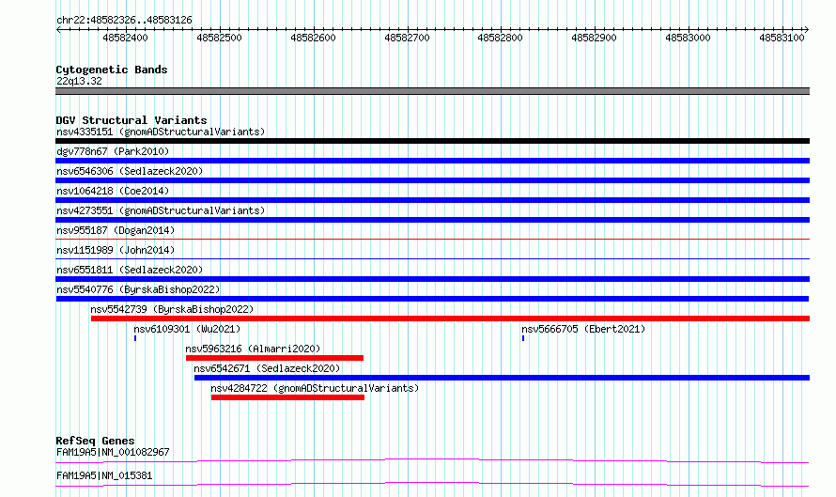Click the thin blue nsv1151989 line

pyautogui.click(x=432, y=258)
